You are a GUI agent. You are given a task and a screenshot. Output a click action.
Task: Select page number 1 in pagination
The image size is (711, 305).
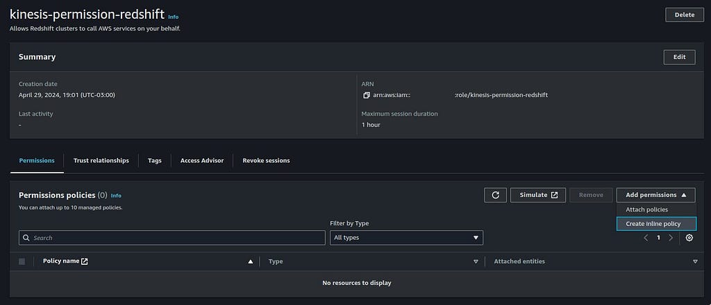[x=658, y=238]
